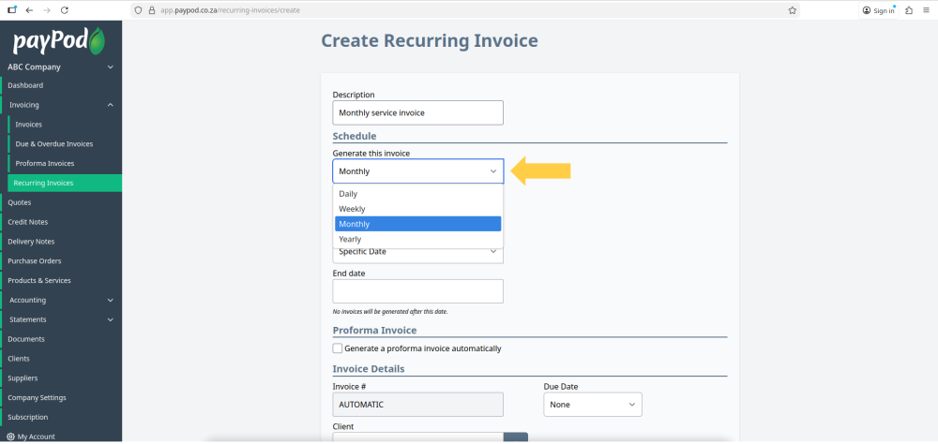The image size is (938, 444).
Task: Click the My Account gear icon
Action: point(10,437)
